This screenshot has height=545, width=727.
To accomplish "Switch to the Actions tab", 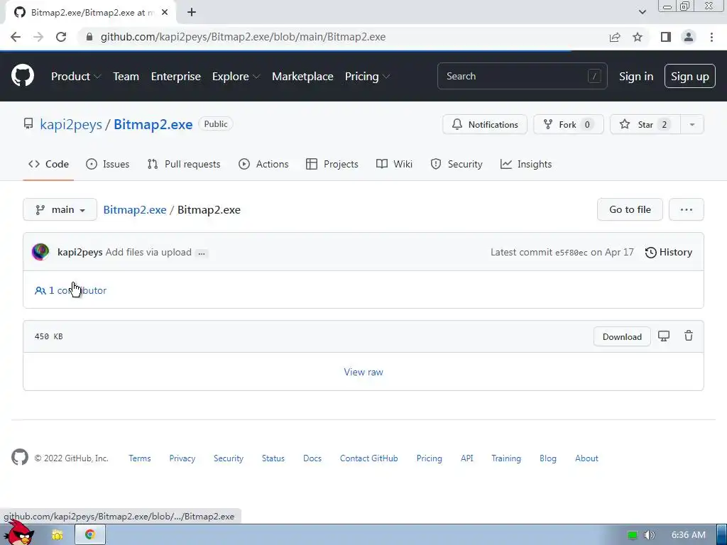I will point(263,164).
